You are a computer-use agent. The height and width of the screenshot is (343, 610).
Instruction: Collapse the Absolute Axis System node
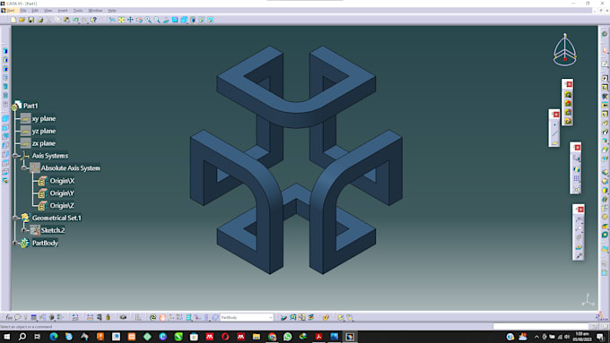[x=24, y=168]
